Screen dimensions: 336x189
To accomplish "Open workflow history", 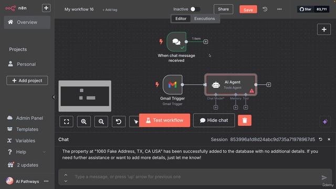I will click(x=265, y=9).
